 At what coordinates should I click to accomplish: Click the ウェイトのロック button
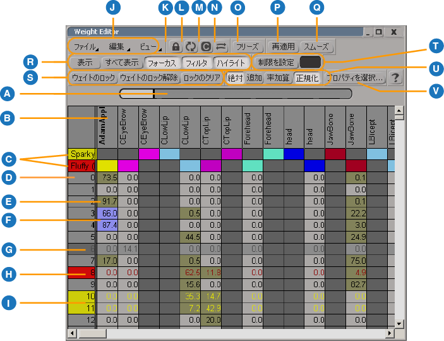93,78
